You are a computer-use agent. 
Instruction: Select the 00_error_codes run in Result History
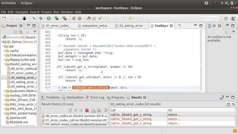pyautogui.click(x=74, y=116)
